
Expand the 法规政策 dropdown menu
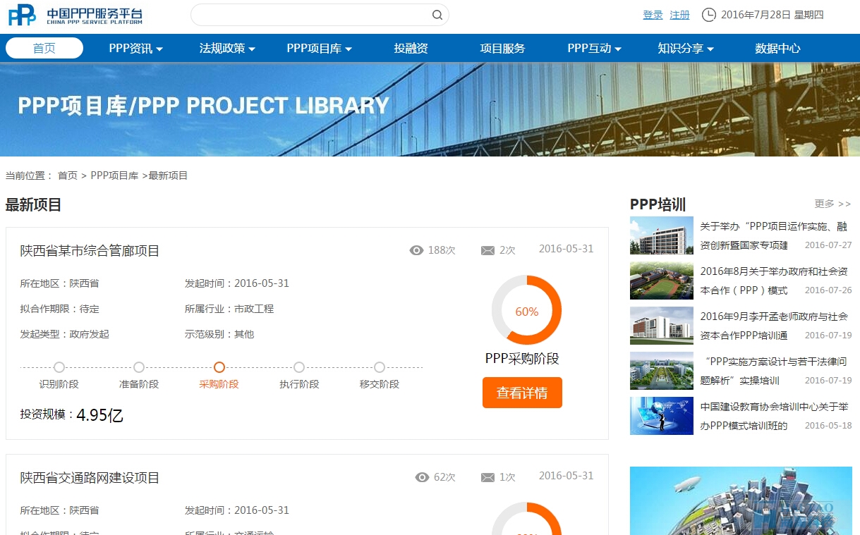pos(227,48)
